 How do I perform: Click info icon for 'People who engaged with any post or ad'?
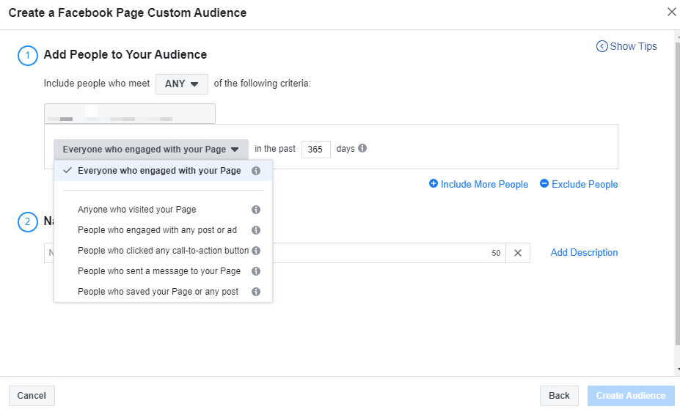tap(256, 230)
